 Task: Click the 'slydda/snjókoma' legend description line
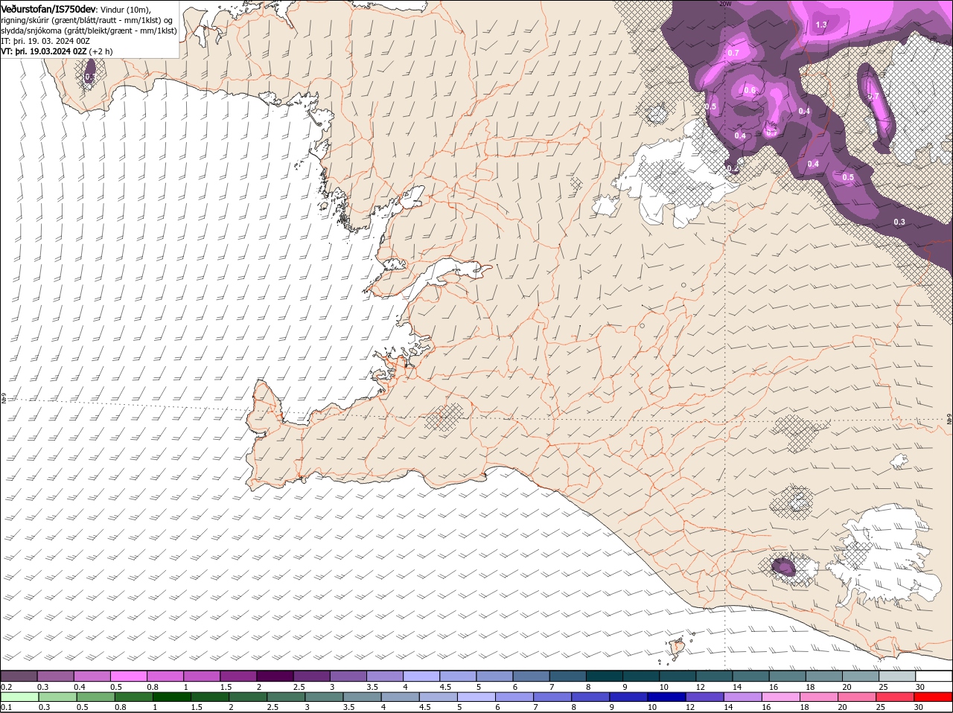click(x=89, y=31)
